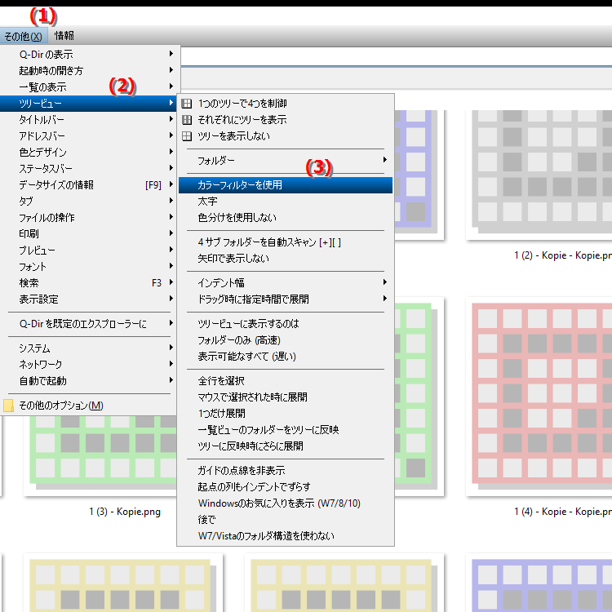Toggle 全行を選択
Viewport: 612px width, 612px height.
(286, 381)
